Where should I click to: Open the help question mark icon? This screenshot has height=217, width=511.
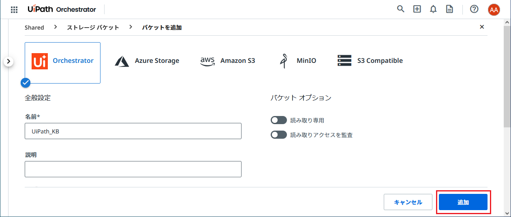474,9
